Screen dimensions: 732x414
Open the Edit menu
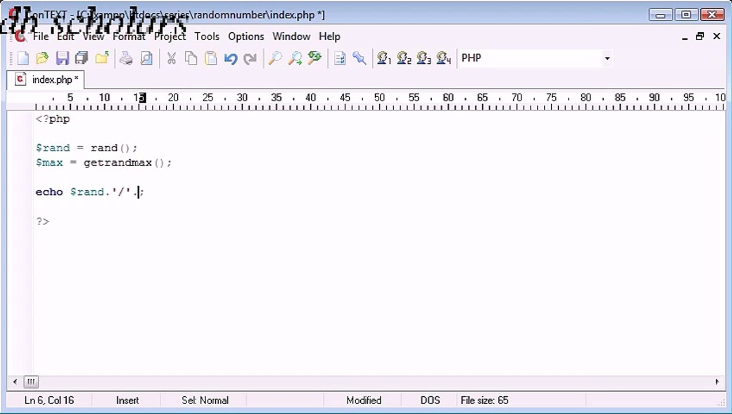(x=66, y=36)
